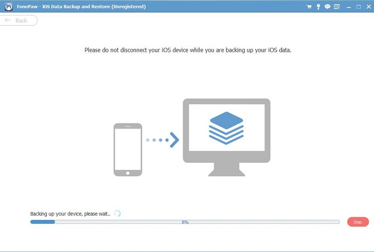The width and height of the screenshot is (374, 252).
Task: Click the FonePaw app logo icon
Action: (x=9, y=7)
